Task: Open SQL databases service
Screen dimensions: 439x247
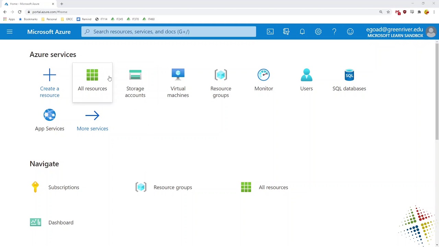Action: coord(349,80)
